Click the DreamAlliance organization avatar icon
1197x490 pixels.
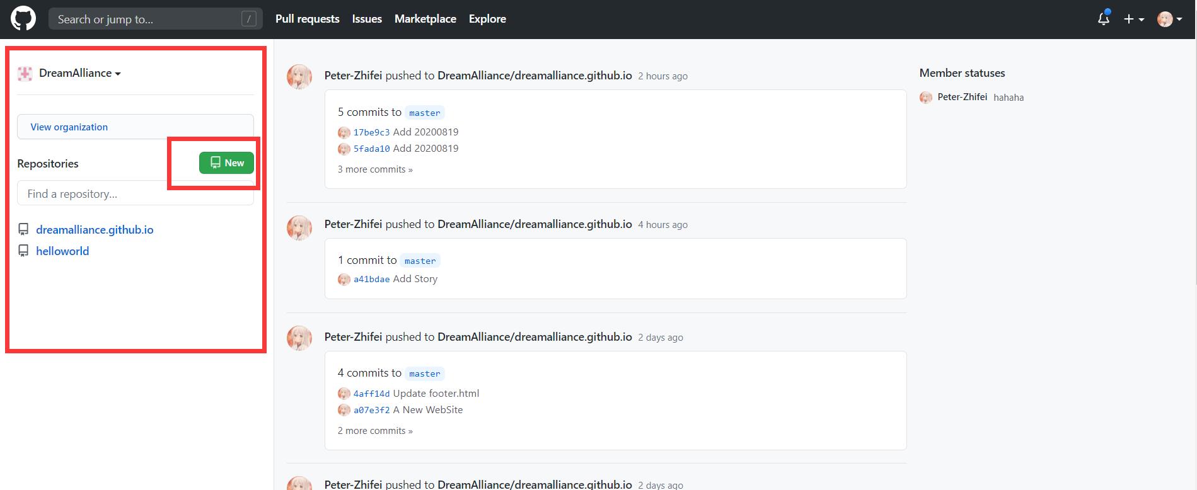(x=25, y=74)
